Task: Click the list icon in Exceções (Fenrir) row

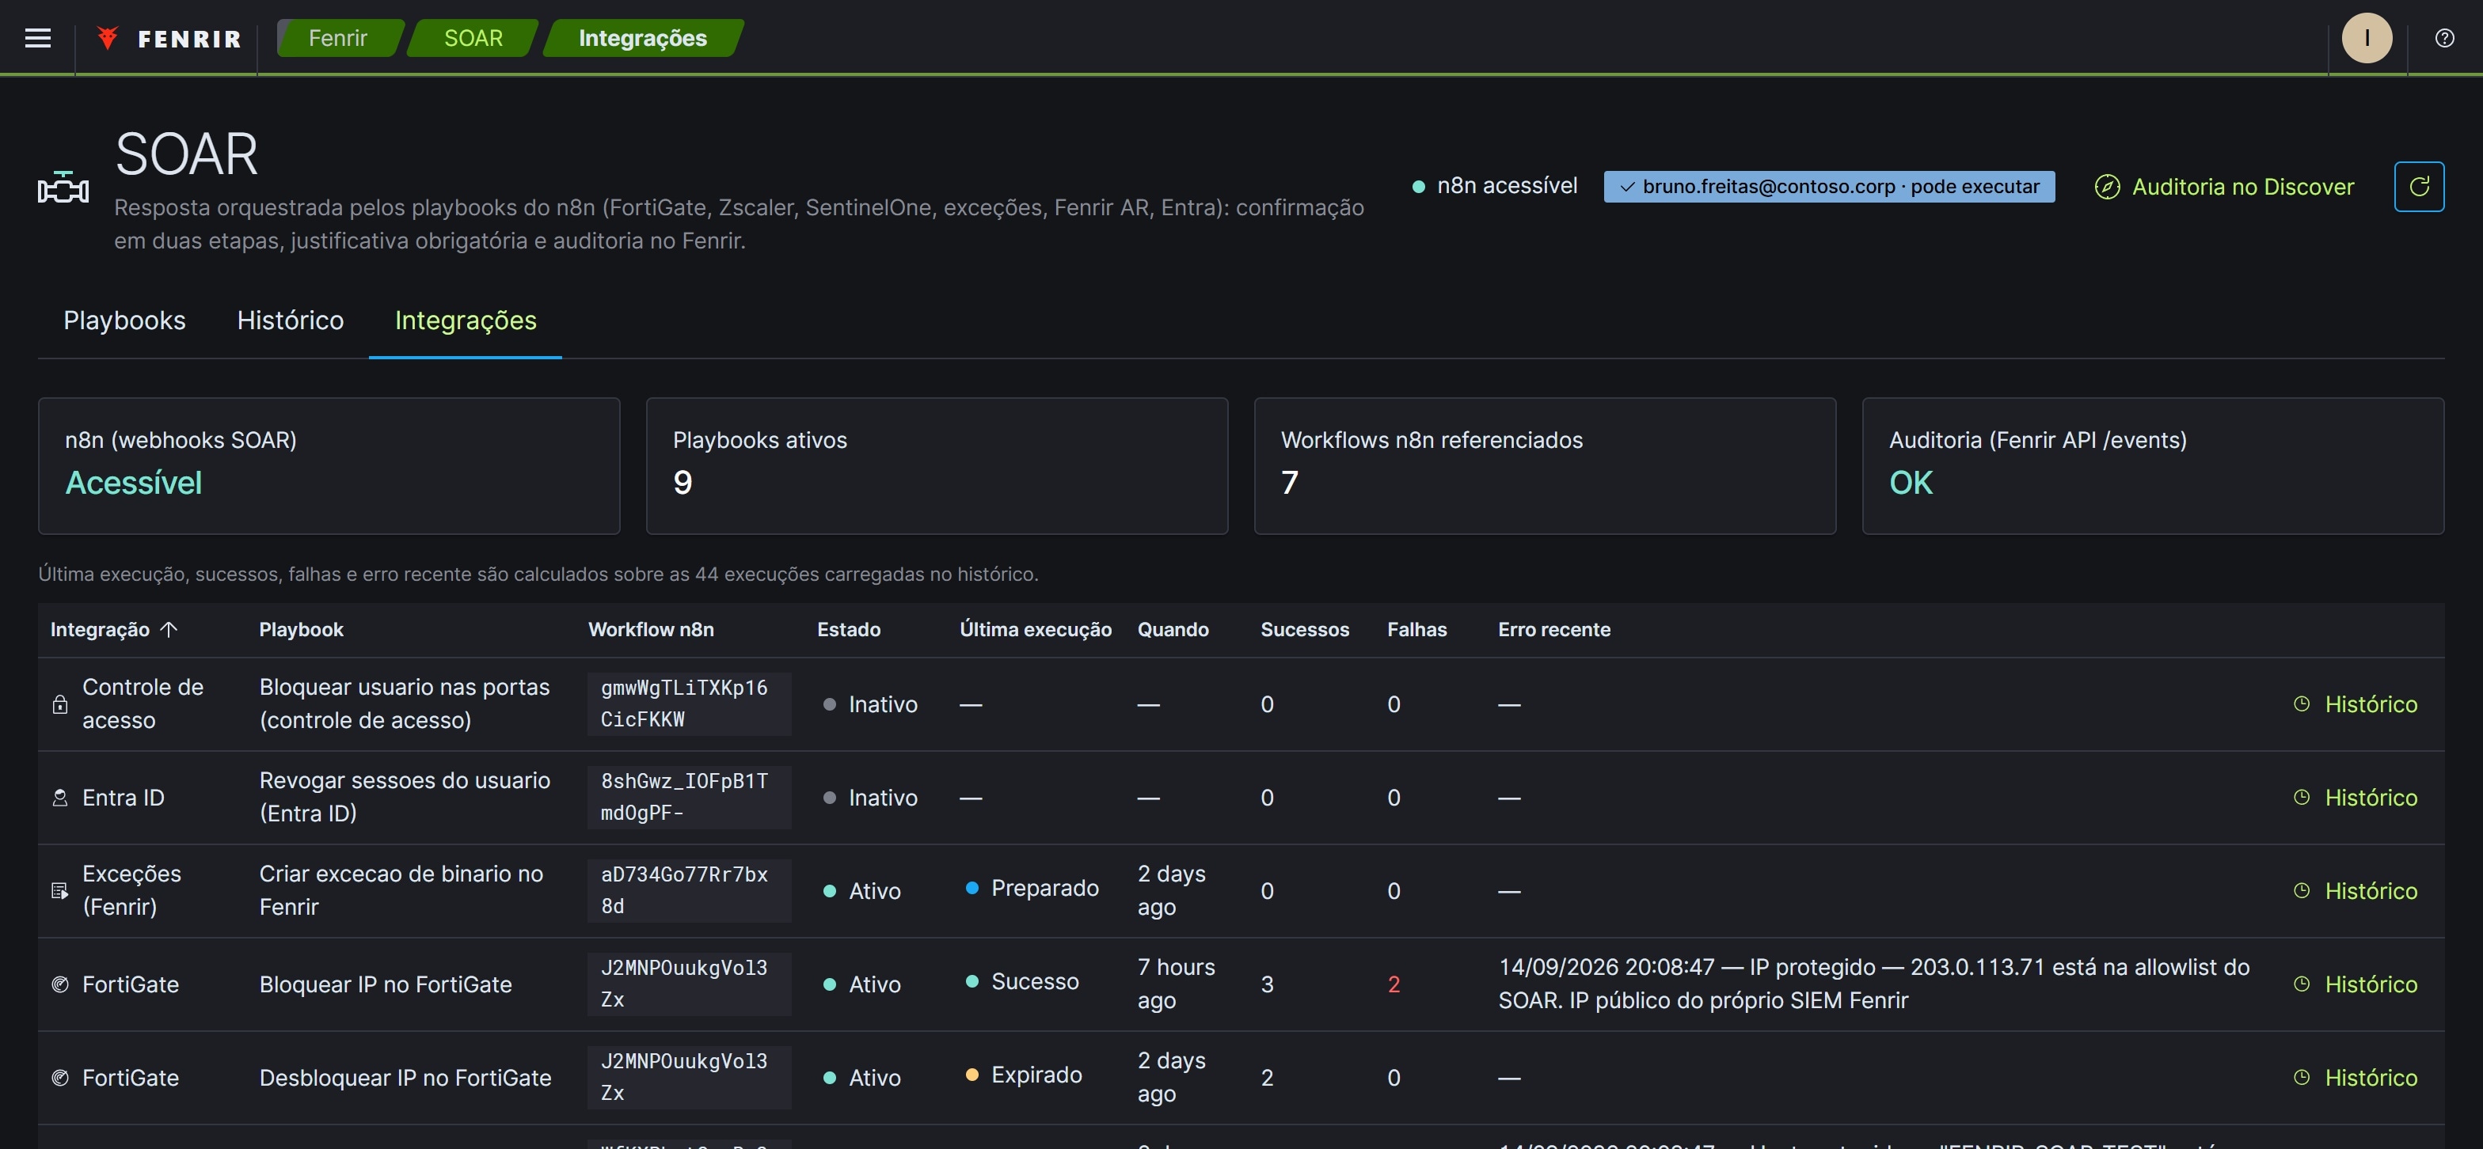Action: tap(59, 891)
